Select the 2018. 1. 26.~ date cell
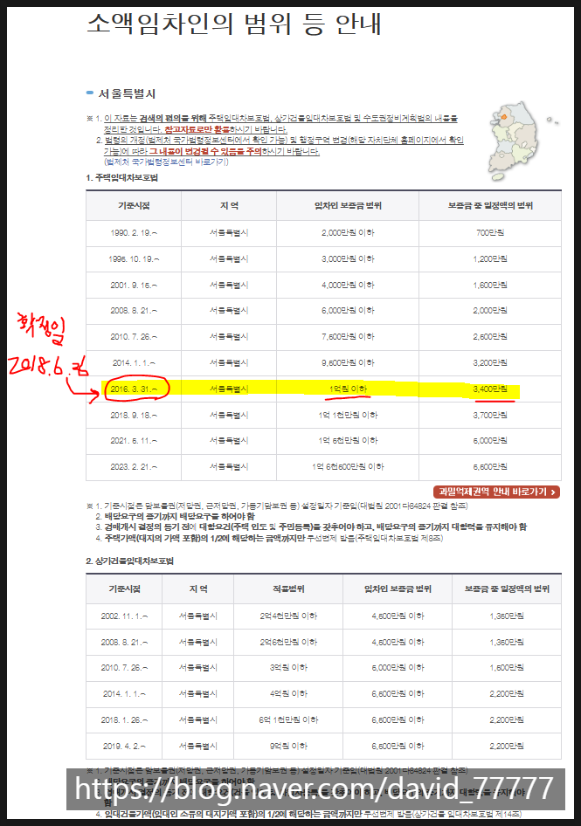The height and width of the screenshot is (826, 581). point(124,720)
